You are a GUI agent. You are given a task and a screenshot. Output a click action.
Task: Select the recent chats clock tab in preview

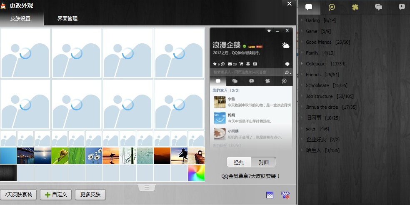click(251, 81)
